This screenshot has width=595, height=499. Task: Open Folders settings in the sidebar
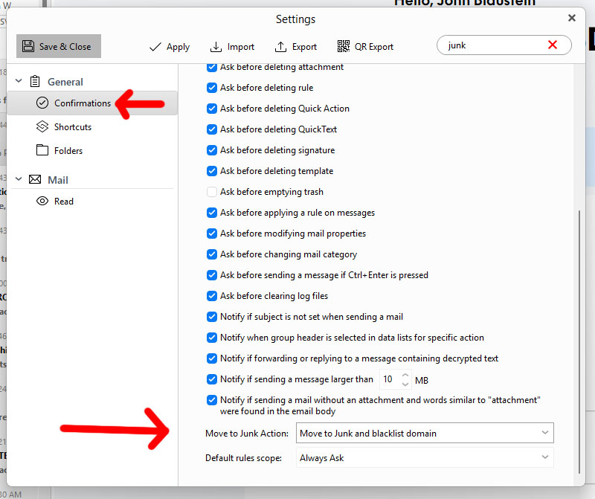(68, 151)
